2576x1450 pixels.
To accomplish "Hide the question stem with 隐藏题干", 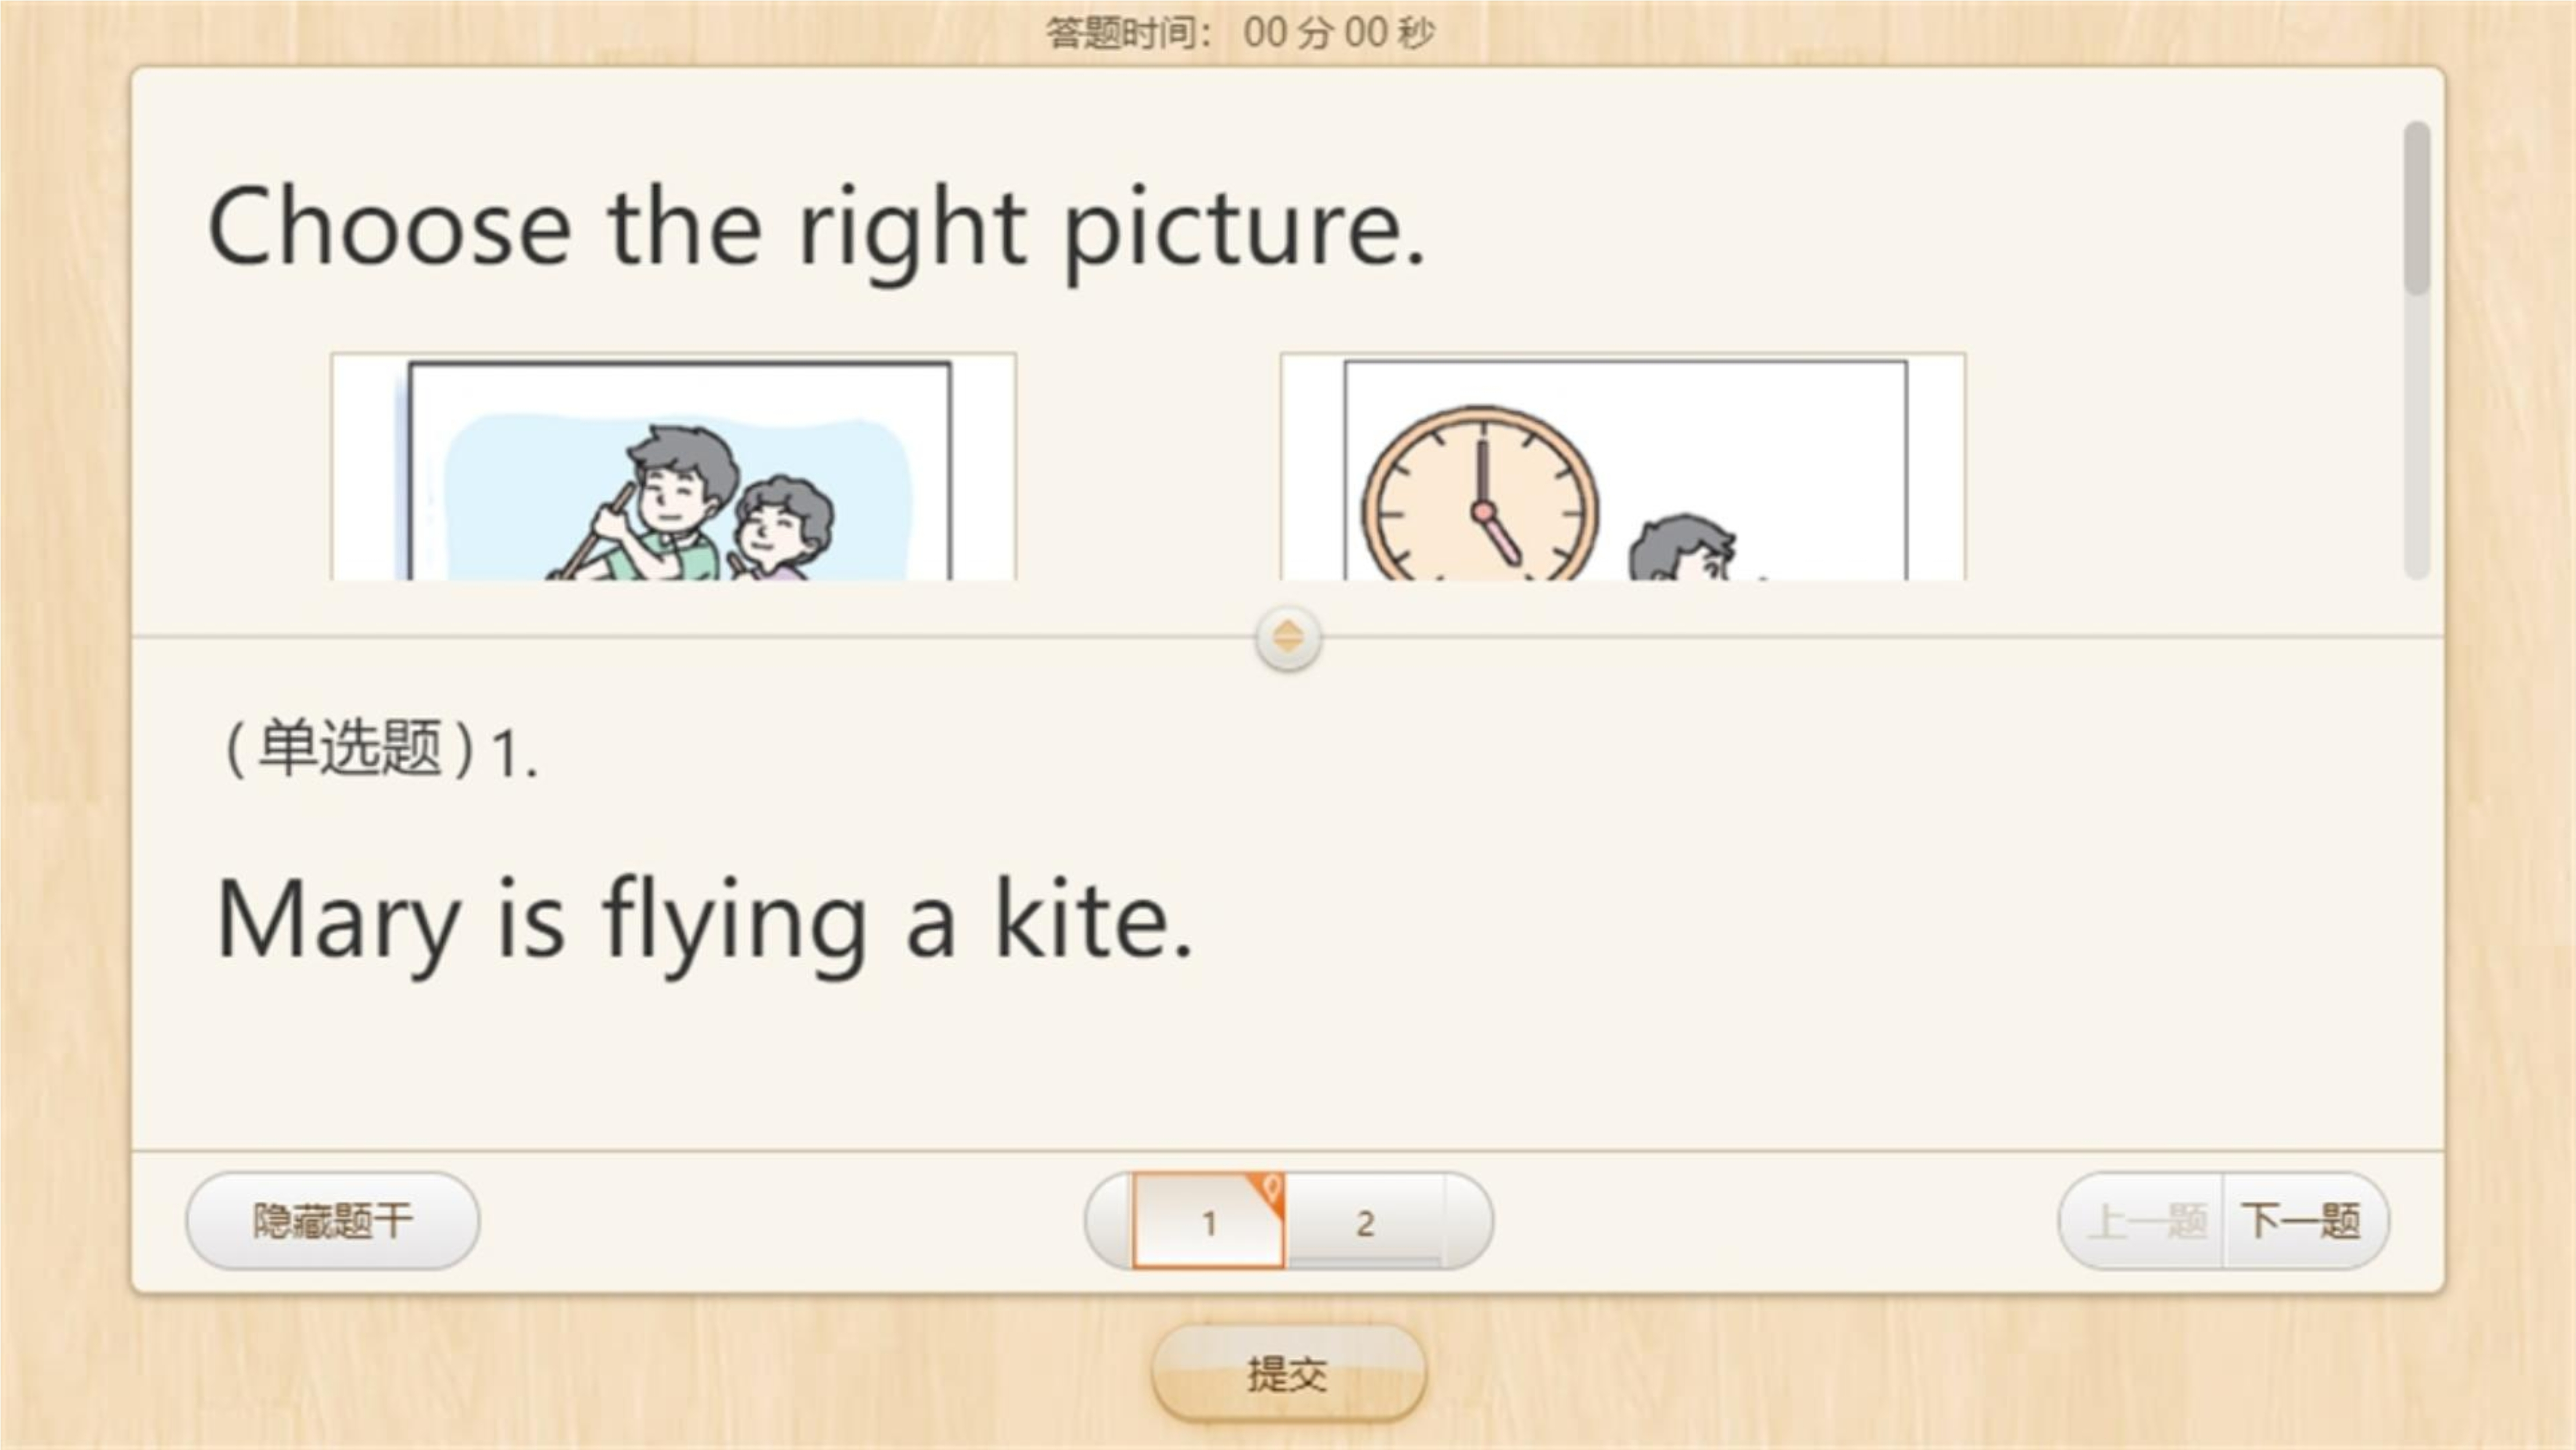I will coord(332,1221).
